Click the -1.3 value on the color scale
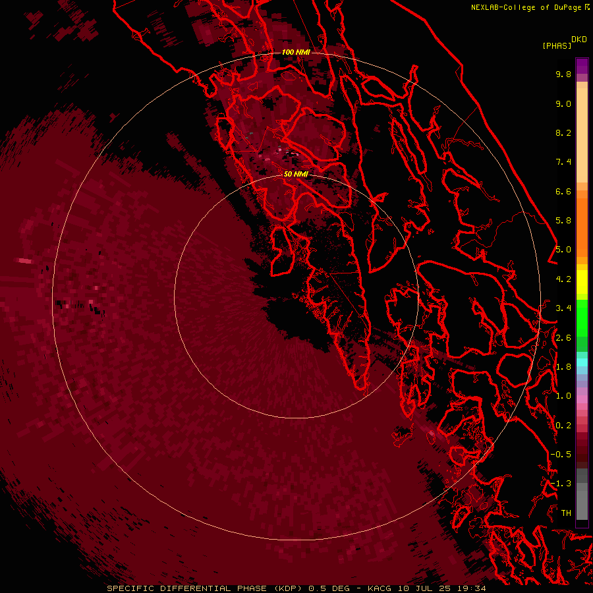 [561, 484]
